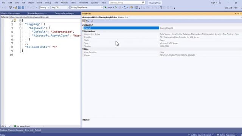This screenshot has width=242, height=136.
Task: Collapse the LogLevel JSON block on line 3
Action: click(x=20, y=28)
